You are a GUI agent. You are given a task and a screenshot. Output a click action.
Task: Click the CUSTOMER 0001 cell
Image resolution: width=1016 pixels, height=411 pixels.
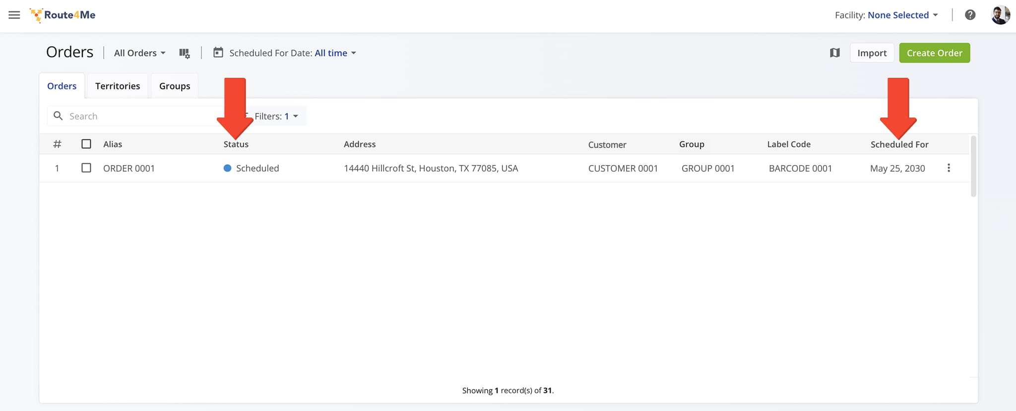pyautogui.click(x=623, y=168)
